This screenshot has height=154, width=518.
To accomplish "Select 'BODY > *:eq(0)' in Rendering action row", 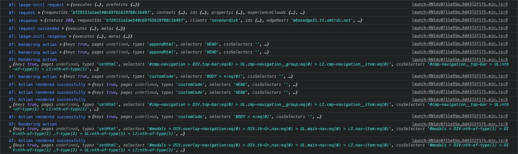I will 225,76.
